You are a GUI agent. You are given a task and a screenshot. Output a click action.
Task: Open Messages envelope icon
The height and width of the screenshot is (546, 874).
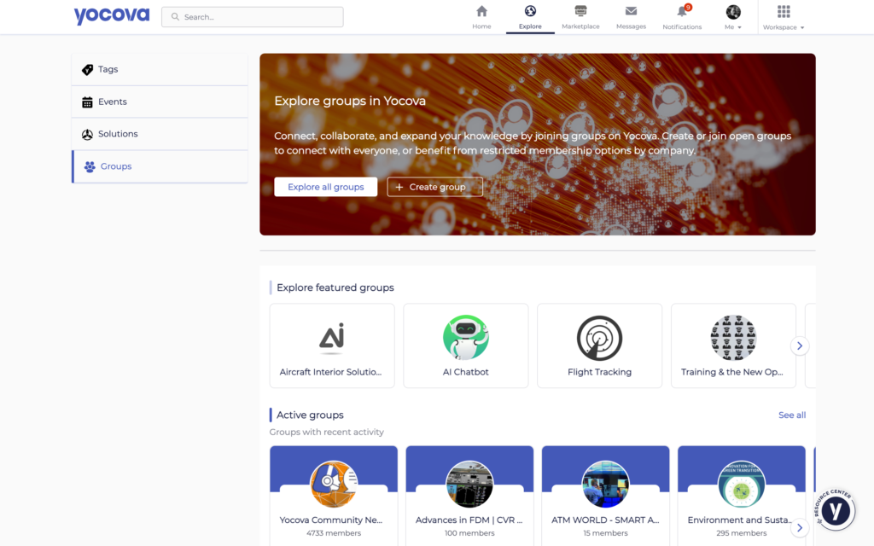point(631,11)
